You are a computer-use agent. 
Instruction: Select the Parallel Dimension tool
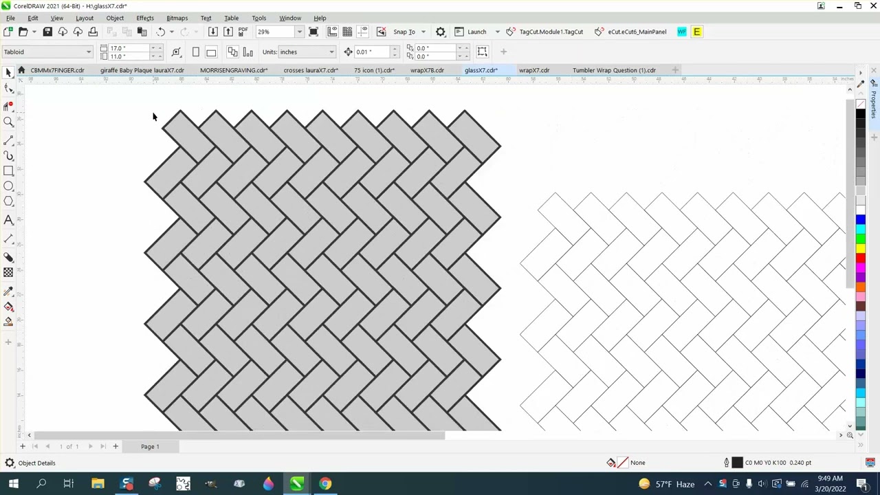(8, 239)
